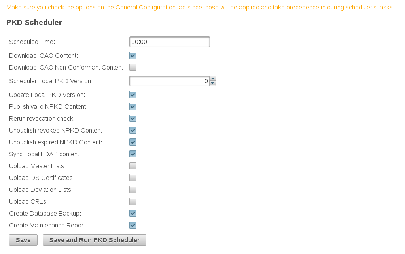The image size is (405, 254).
Task: Check the Upload CRLs box
Action: point(133,201)
